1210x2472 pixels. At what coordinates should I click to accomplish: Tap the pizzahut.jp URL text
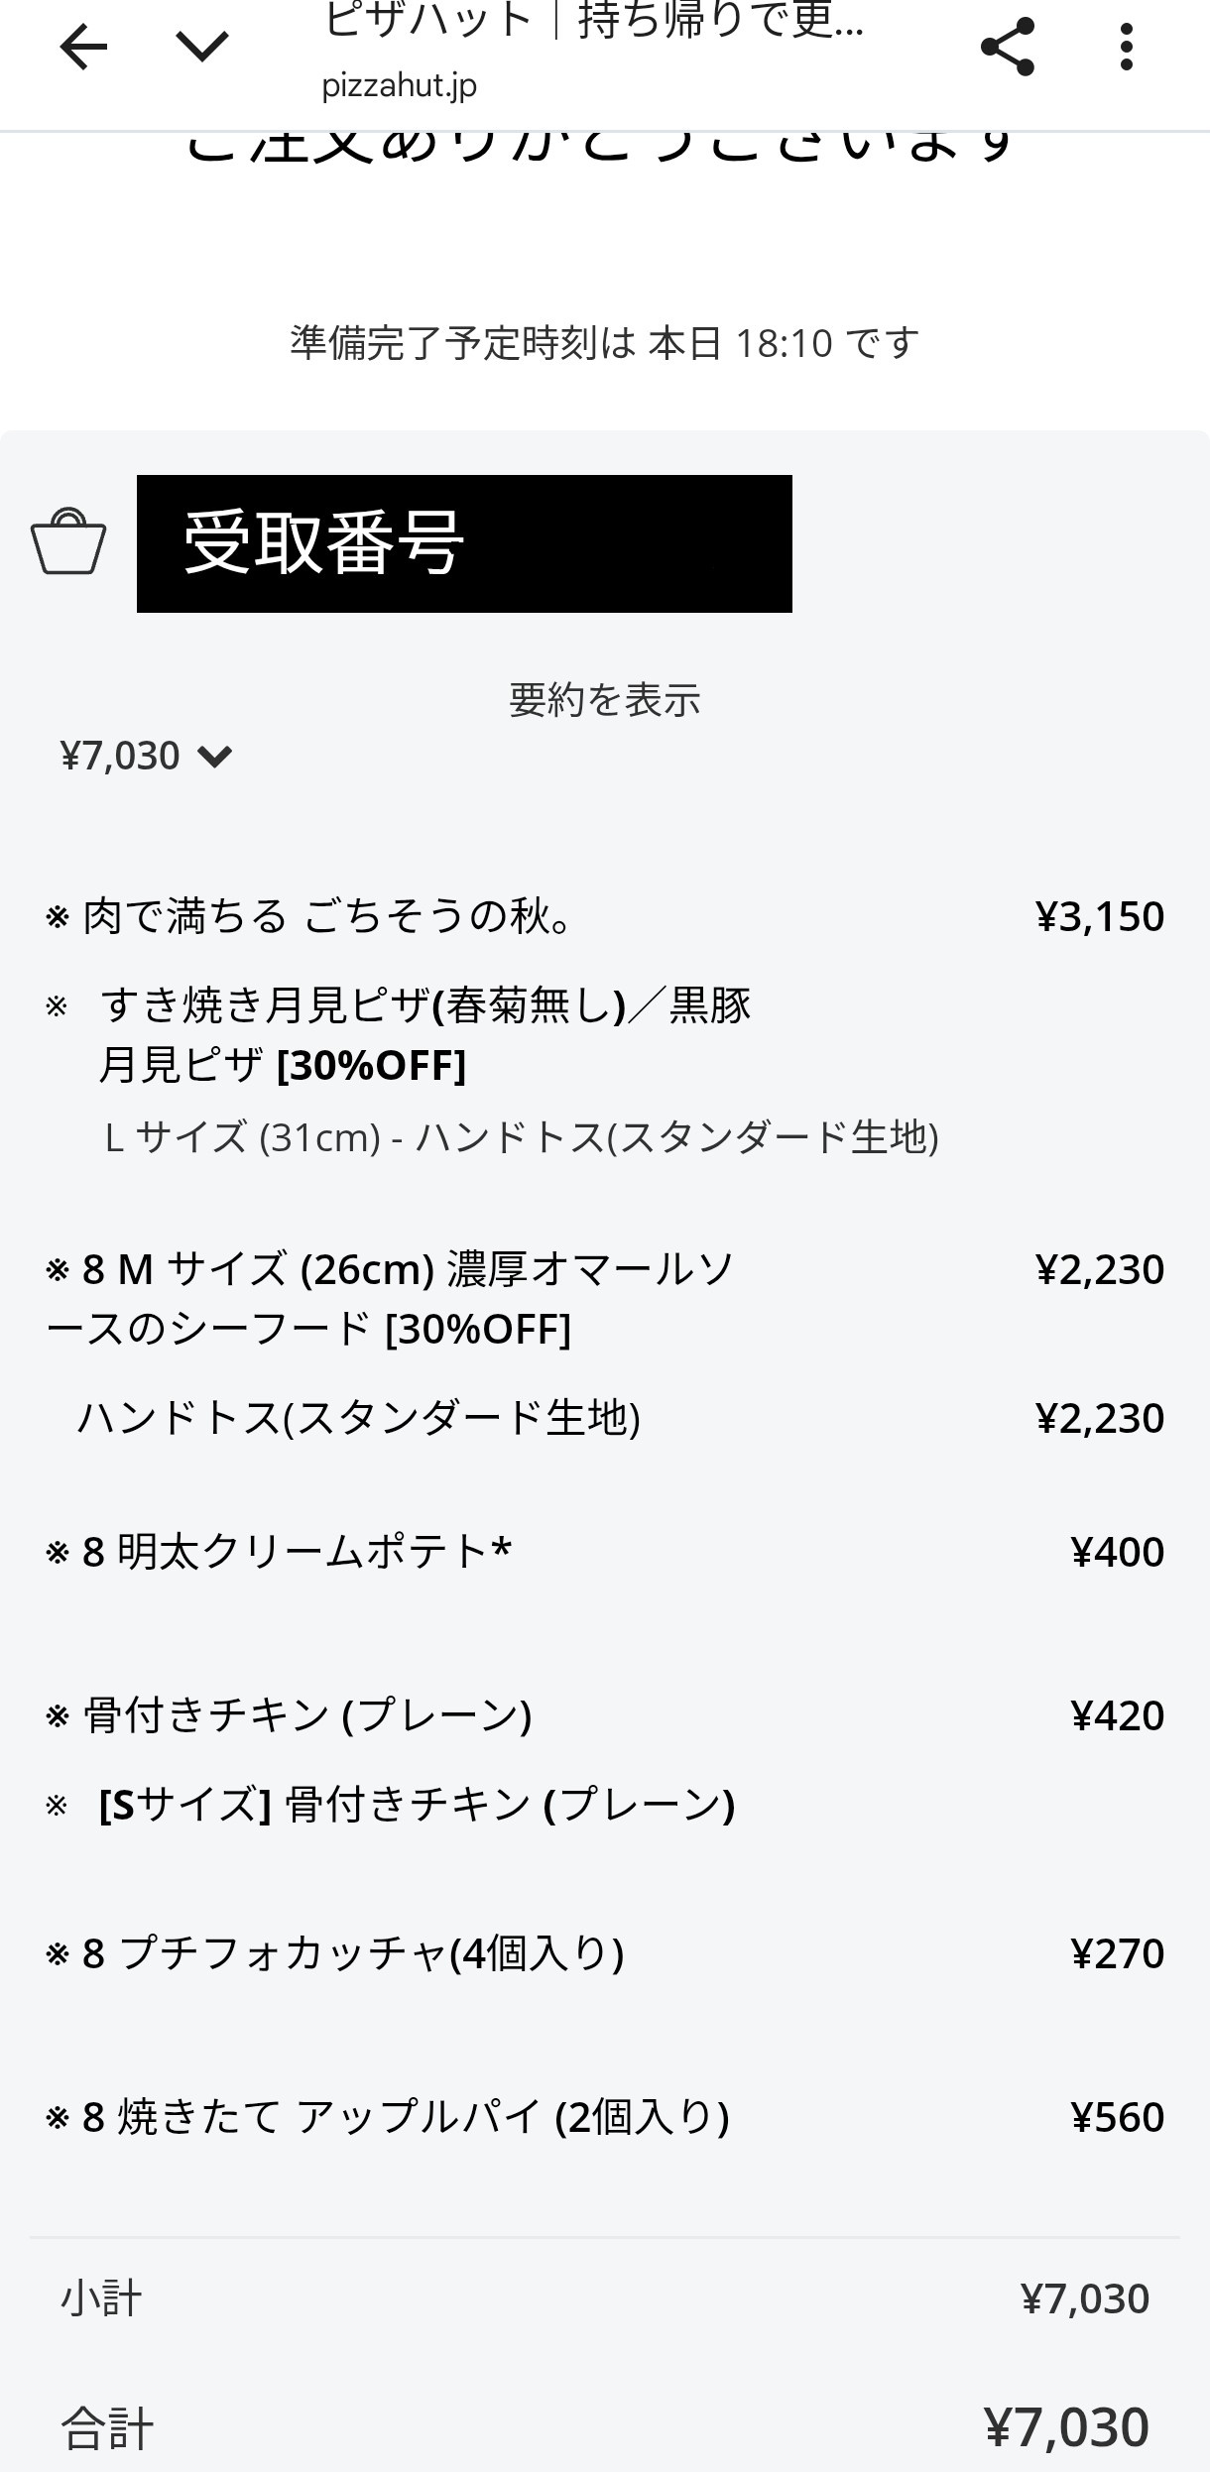399,86
